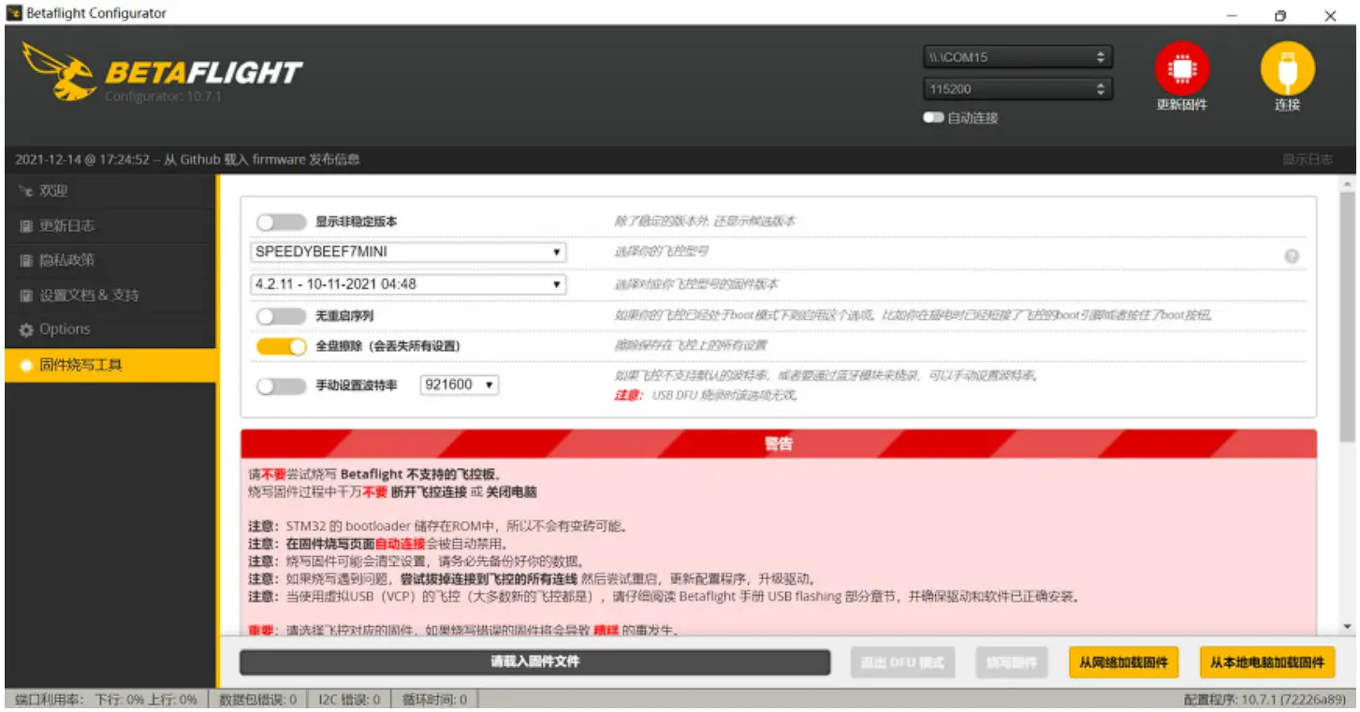1360x712 pixels.
Task: Click the 'Configurator: 10.7.1' header text
Action: click(x=163, y=96)
